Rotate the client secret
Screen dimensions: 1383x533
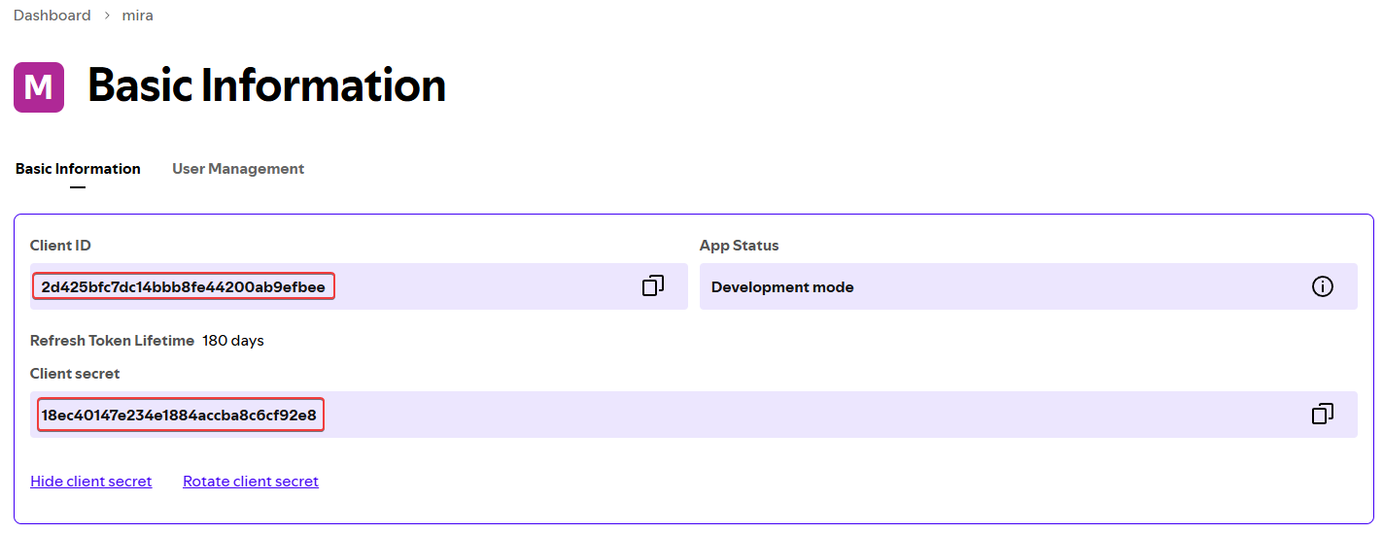(x=251, y=482)
